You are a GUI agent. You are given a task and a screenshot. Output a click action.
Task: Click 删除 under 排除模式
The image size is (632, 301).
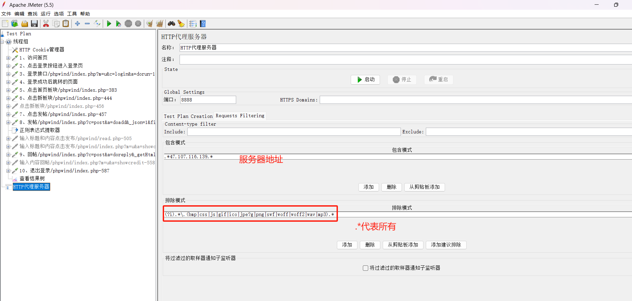pos(370,245)
